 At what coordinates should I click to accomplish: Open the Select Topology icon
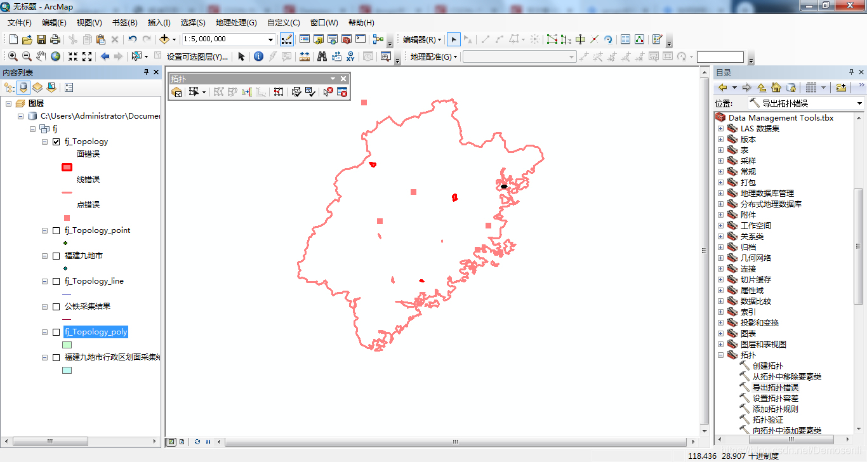[176, 92]
